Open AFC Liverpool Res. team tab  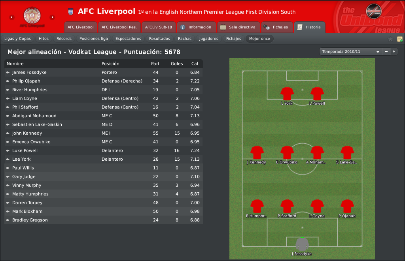tap(119, 27)
